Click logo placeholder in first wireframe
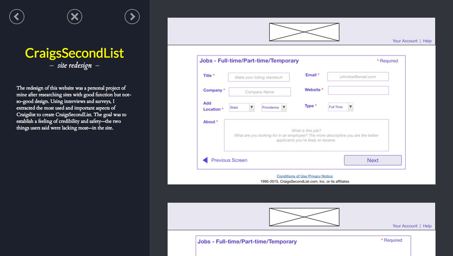453x256 pixels. click(304, 32)
